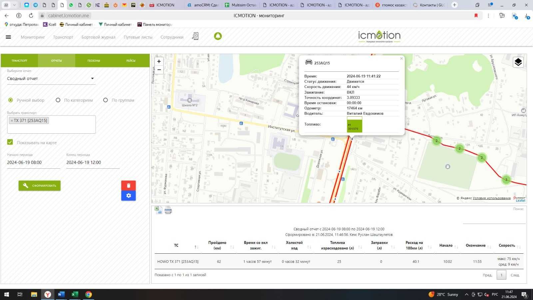Switch to the ТРАНСПОРТ tab
The height and width of the screenshot is (300, 533).
tap(19, 61)
